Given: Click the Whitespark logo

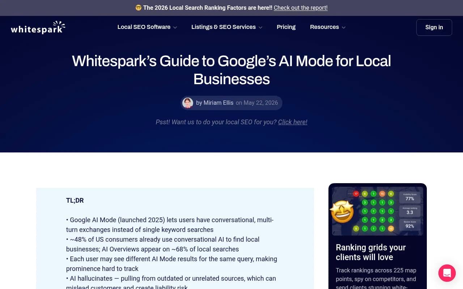Looking at the screenshot, I should tap(38, 27).
